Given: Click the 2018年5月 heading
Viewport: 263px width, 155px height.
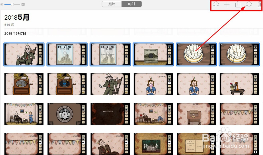Looking at the screenshot, I should 17,17.
